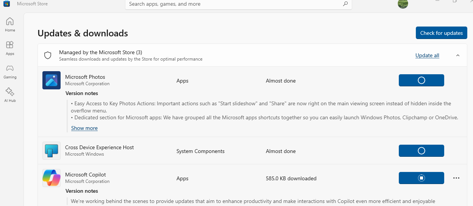473x206 pixels.
Task: Click the Cross Device Experience Host icon
Action: click(52, 151)
